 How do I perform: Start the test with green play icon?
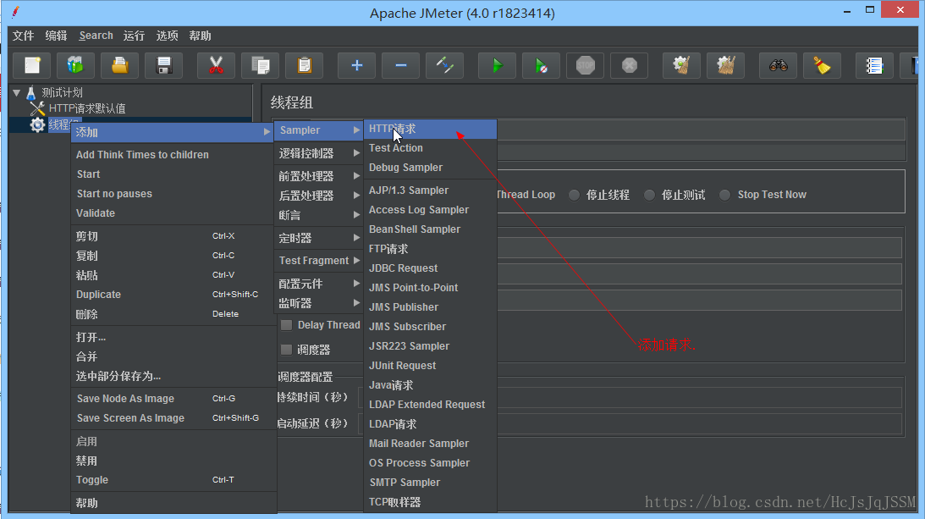click(x=497, y=65)
